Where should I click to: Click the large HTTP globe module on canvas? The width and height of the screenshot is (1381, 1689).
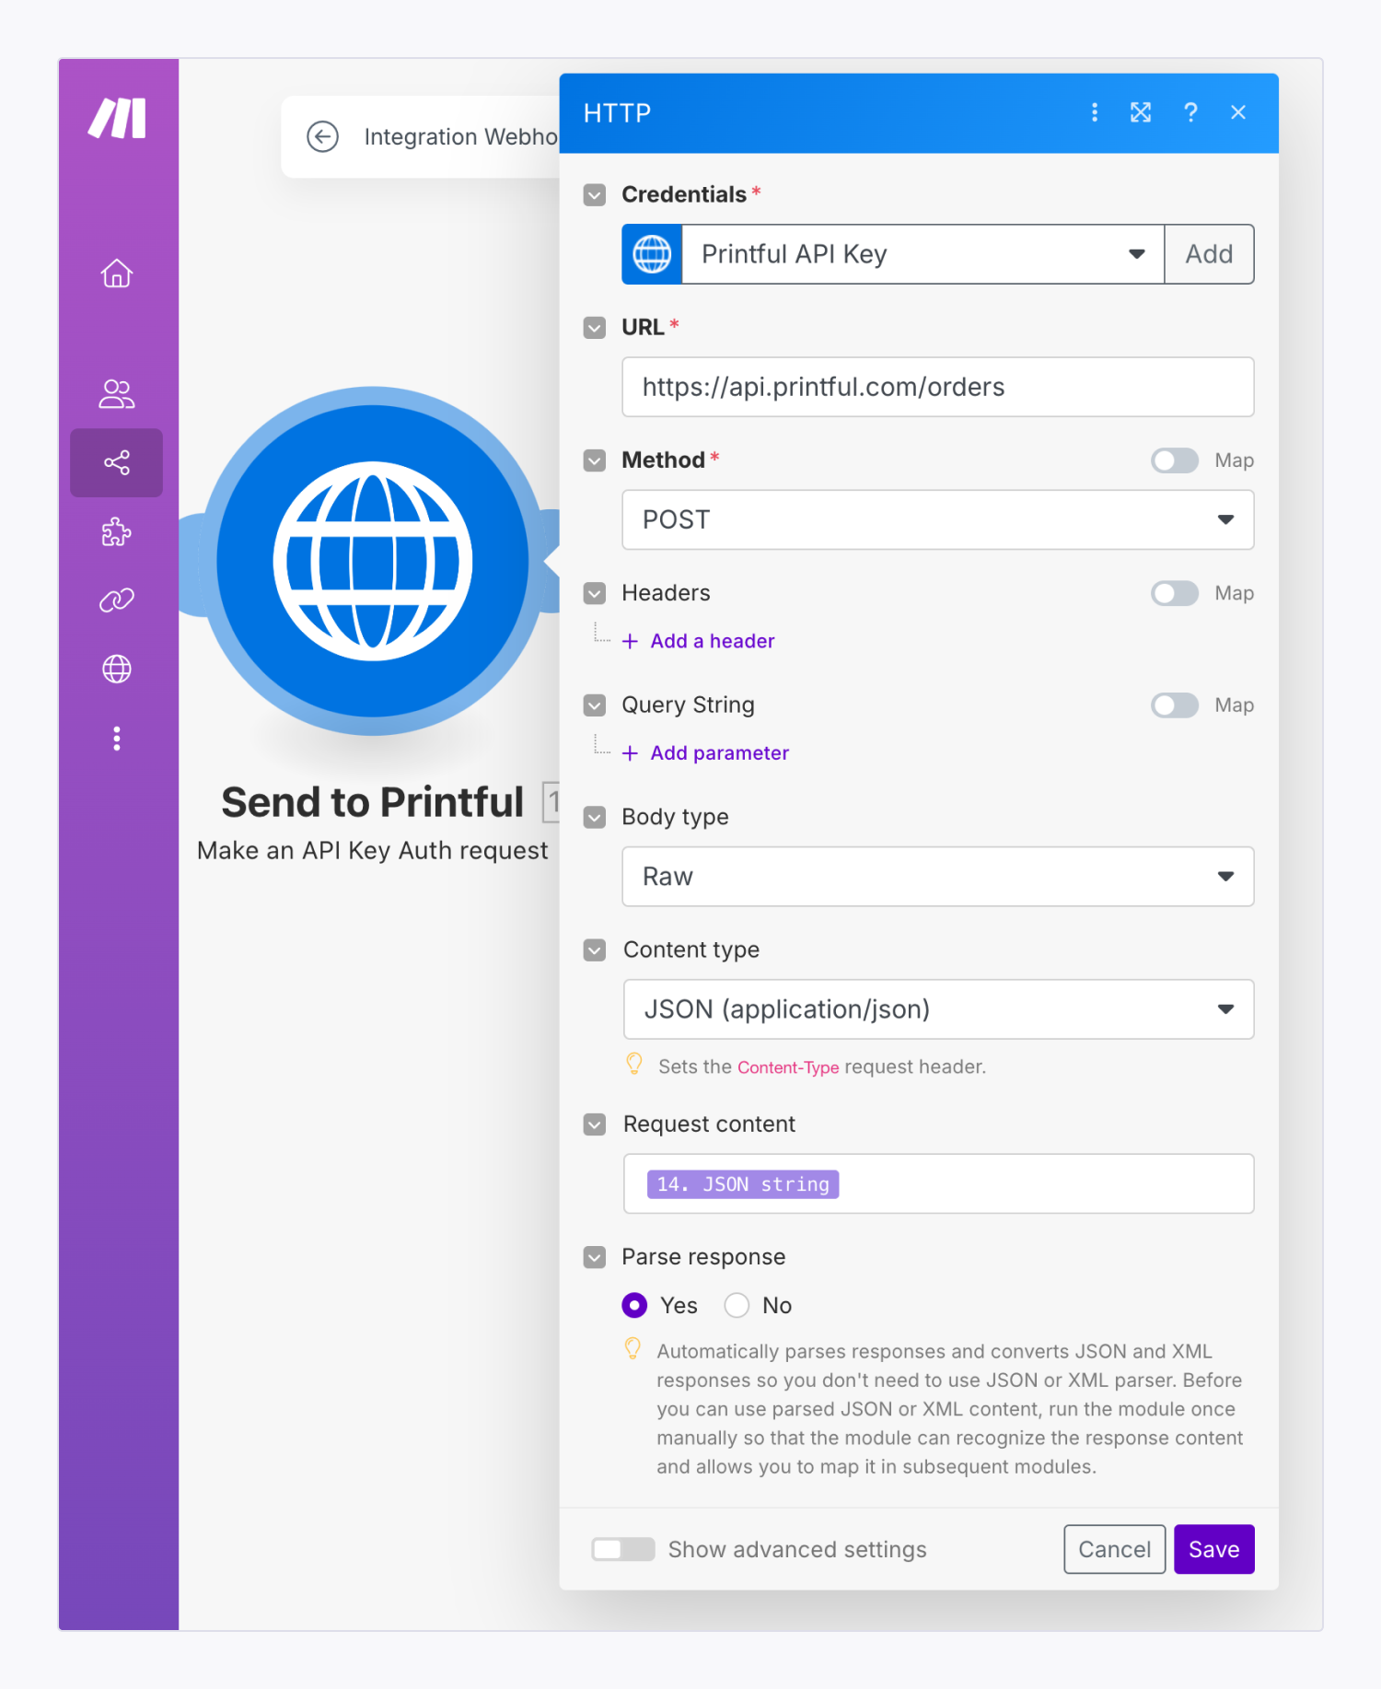coord(373,561)
